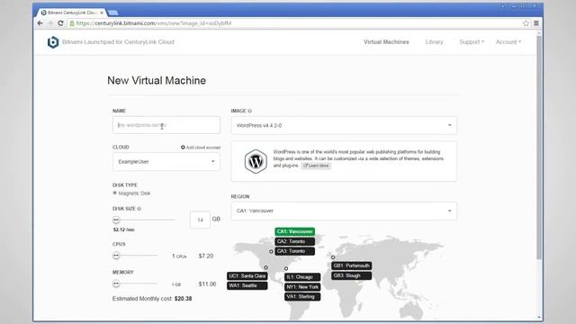
Task: Select CA3: Toronto map label
Action: [x=294, y=251]
